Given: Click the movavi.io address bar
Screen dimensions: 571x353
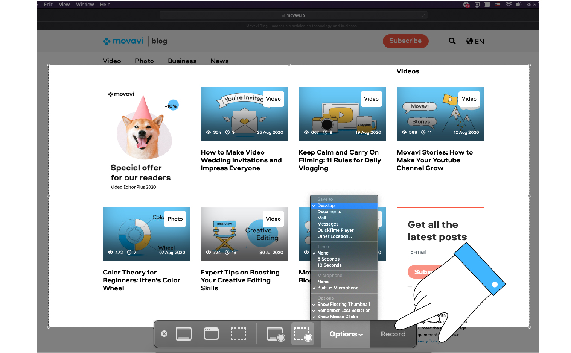Looking at the screenshot, I should (x=294, y=15).
